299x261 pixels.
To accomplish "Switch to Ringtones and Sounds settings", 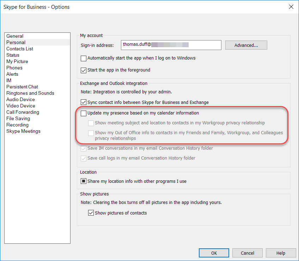I will pos(30,93).
